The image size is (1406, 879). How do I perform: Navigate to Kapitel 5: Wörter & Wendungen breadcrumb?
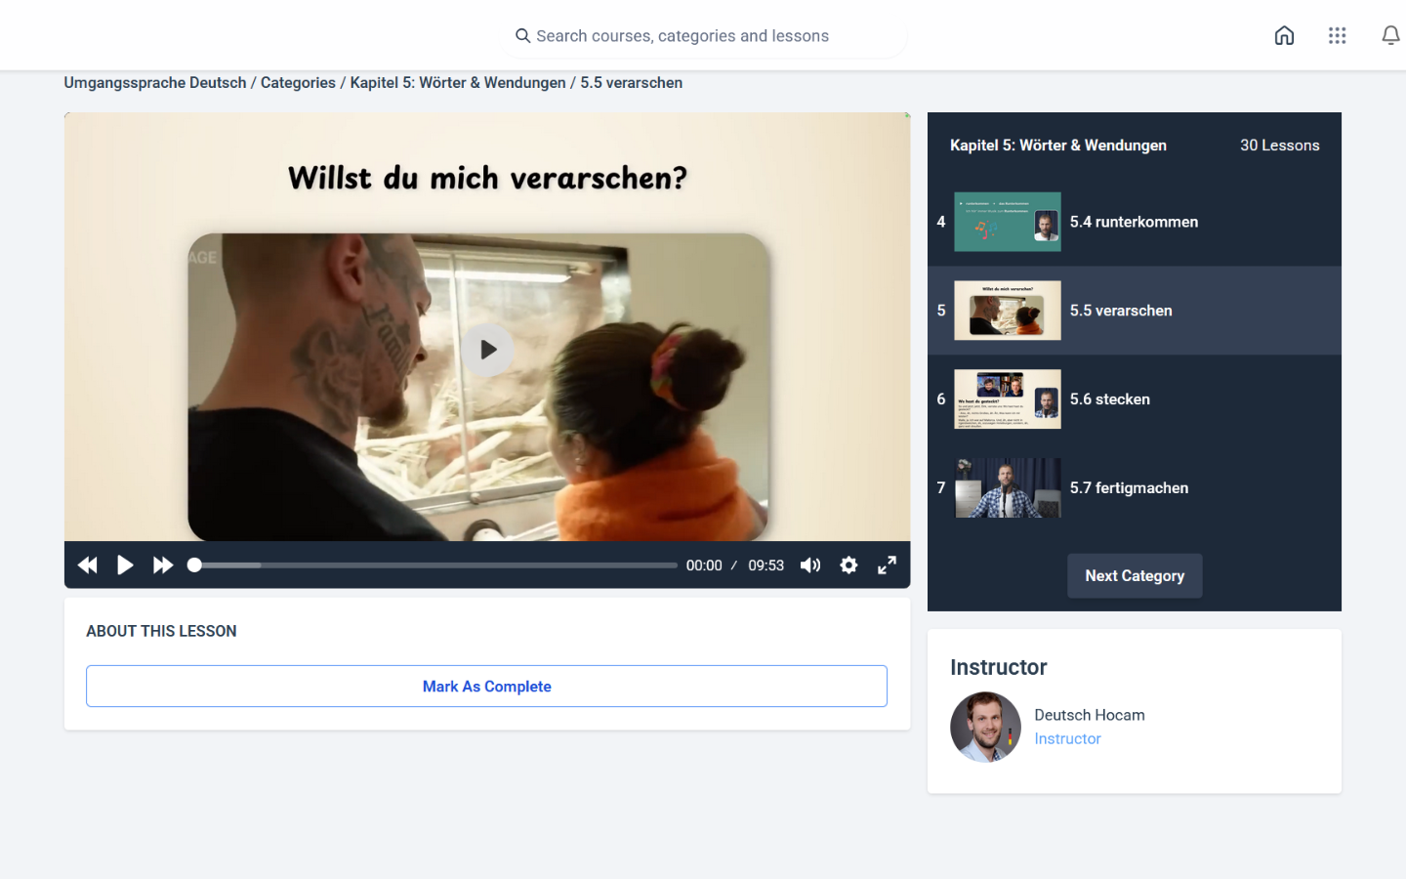[x=458, y=83]
